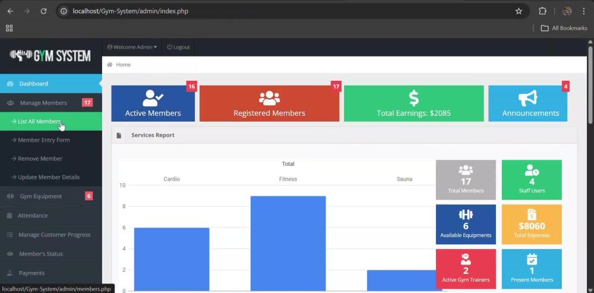Click the Manage Customer Progress list icon
The image size is (594, 293).
10,235
